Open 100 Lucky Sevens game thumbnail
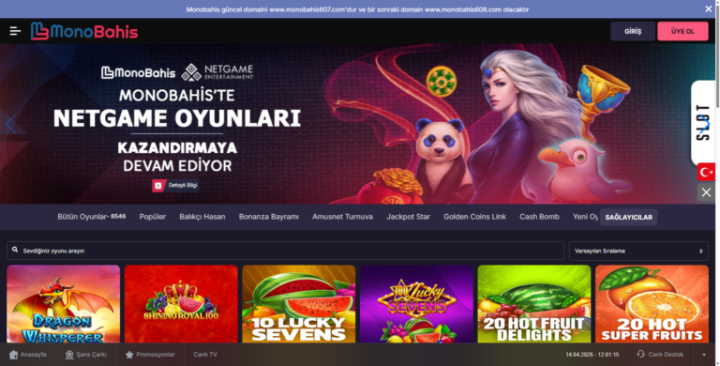 pyautogui.click(x=416, y=304)
